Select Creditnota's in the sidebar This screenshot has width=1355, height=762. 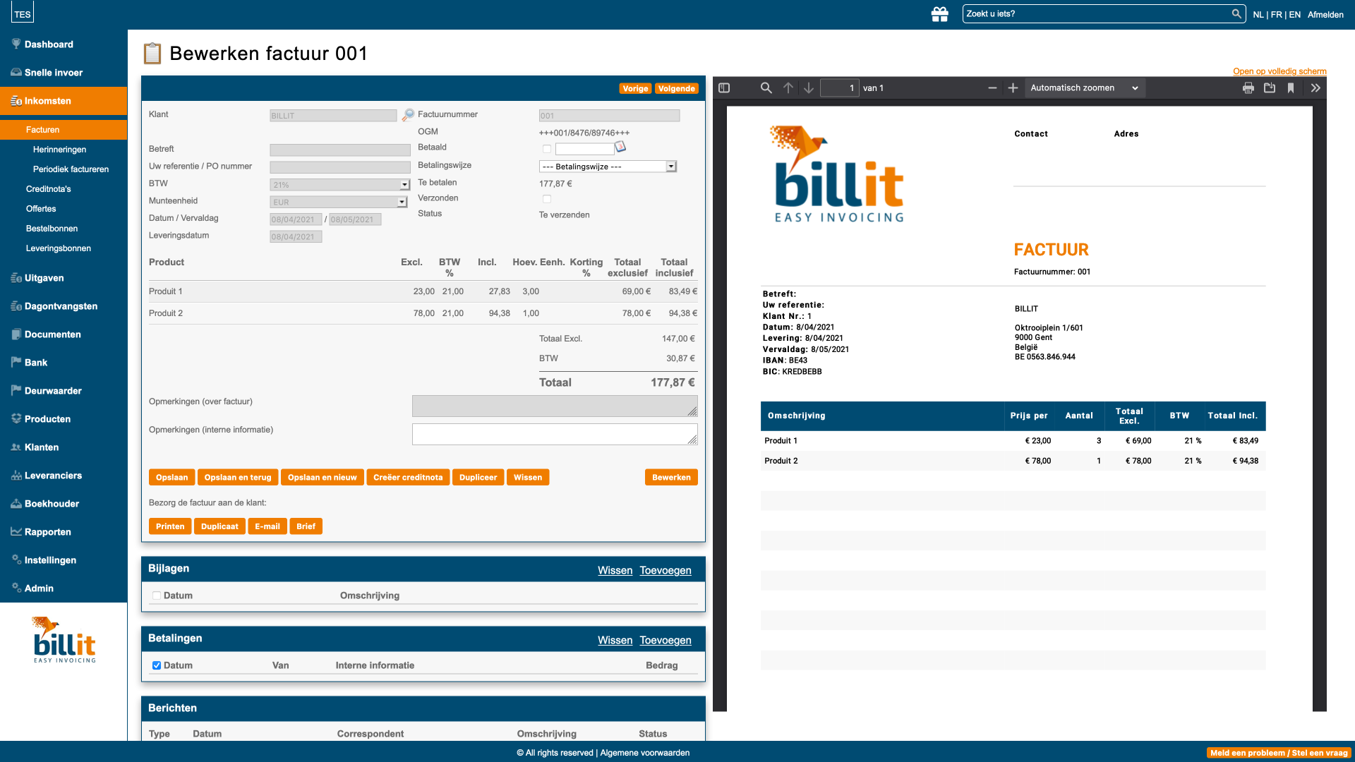(x=49, y=189)
